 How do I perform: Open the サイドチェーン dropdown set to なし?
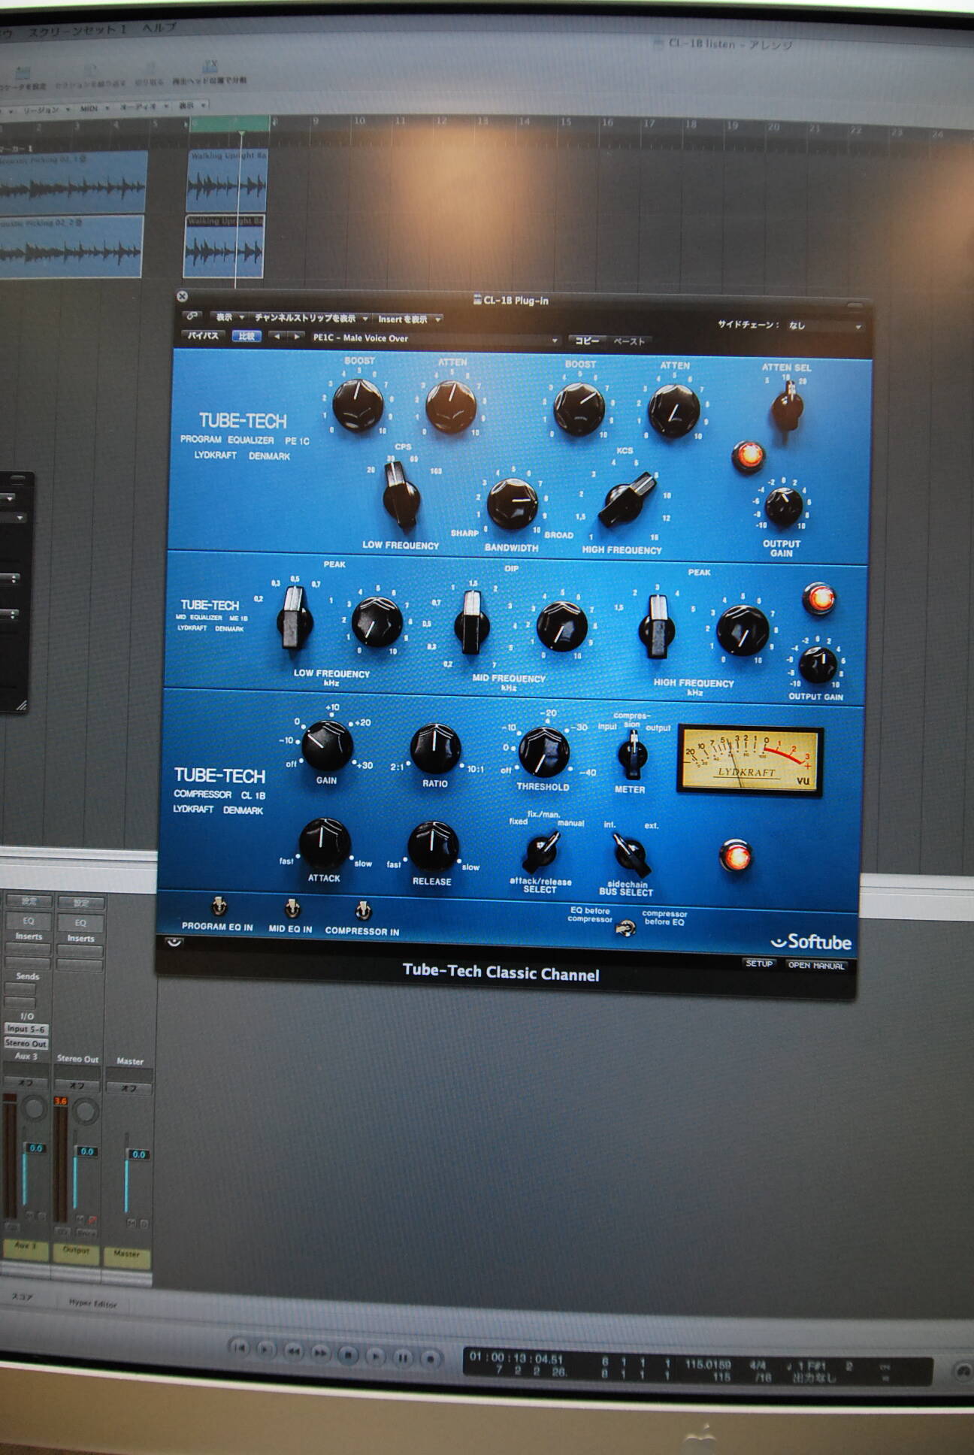coord(824,325)
